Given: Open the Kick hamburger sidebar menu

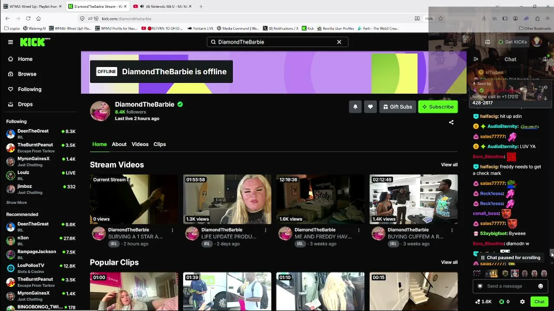Looking at the screenshot, I should (10, 42).
